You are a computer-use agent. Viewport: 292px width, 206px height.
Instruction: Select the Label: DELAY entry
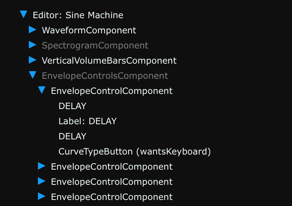coord(88,121)
